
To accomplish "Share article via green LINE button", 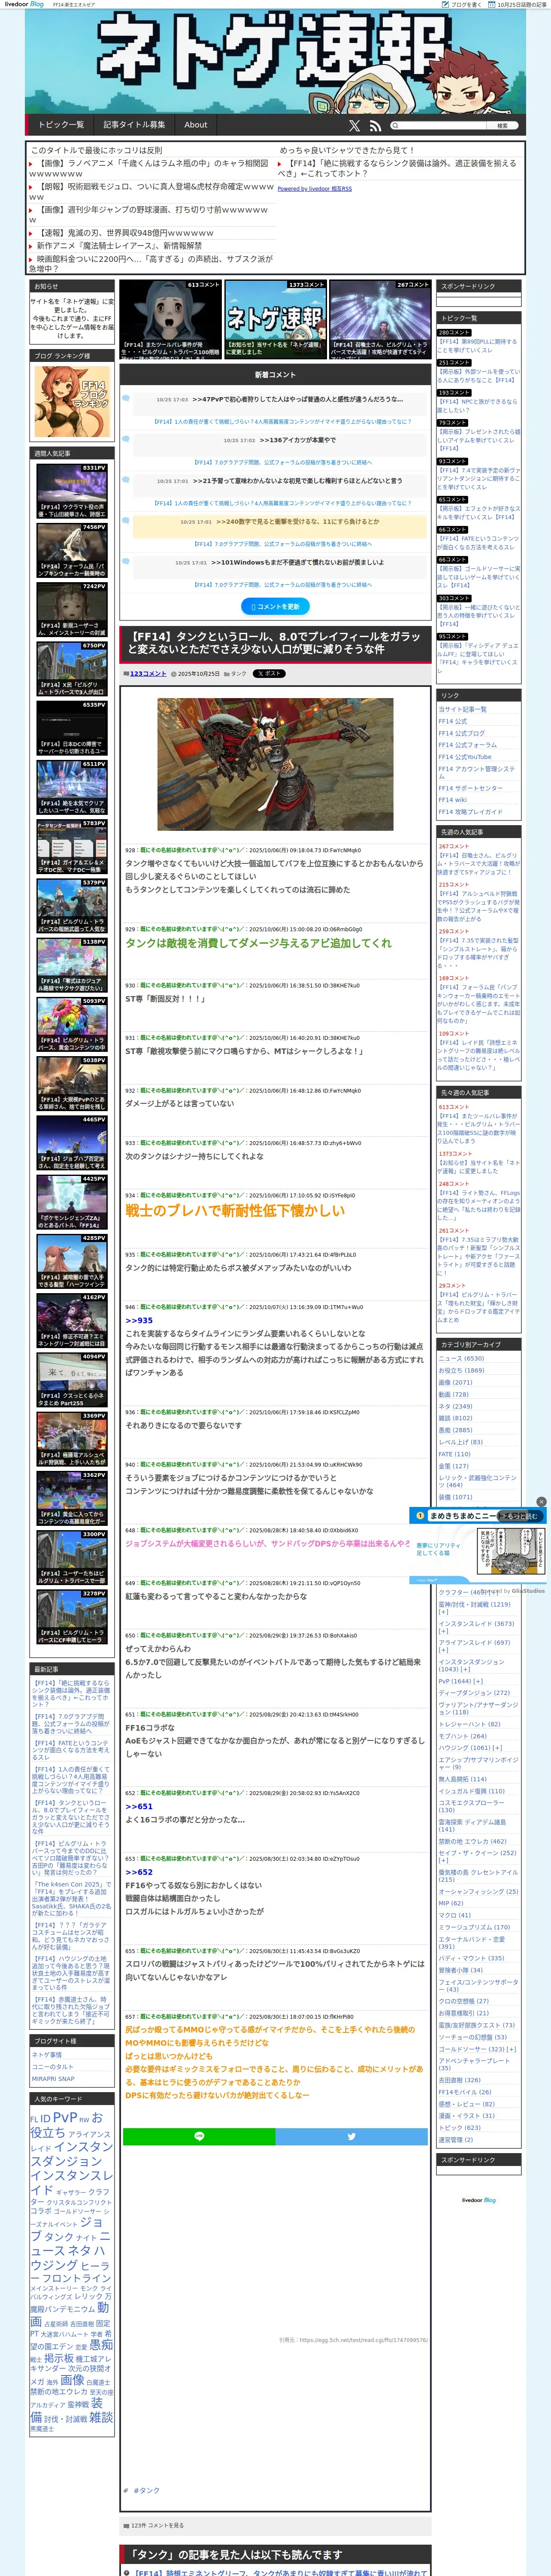I will click(199, 2136).
